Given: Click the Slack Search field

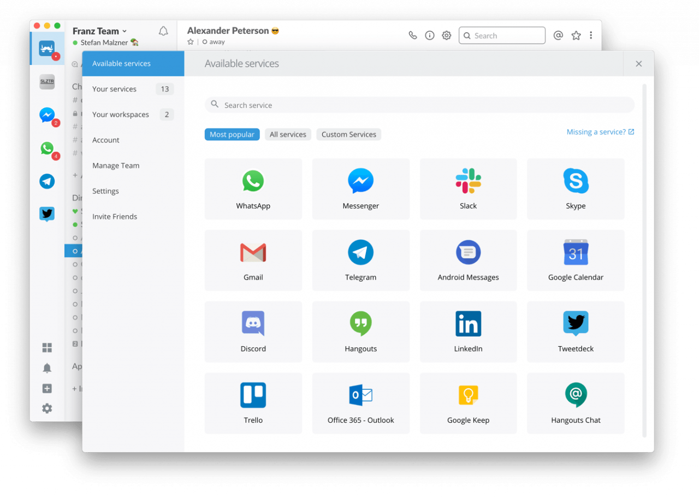Looking at the screenshot, I should [502, 35].
